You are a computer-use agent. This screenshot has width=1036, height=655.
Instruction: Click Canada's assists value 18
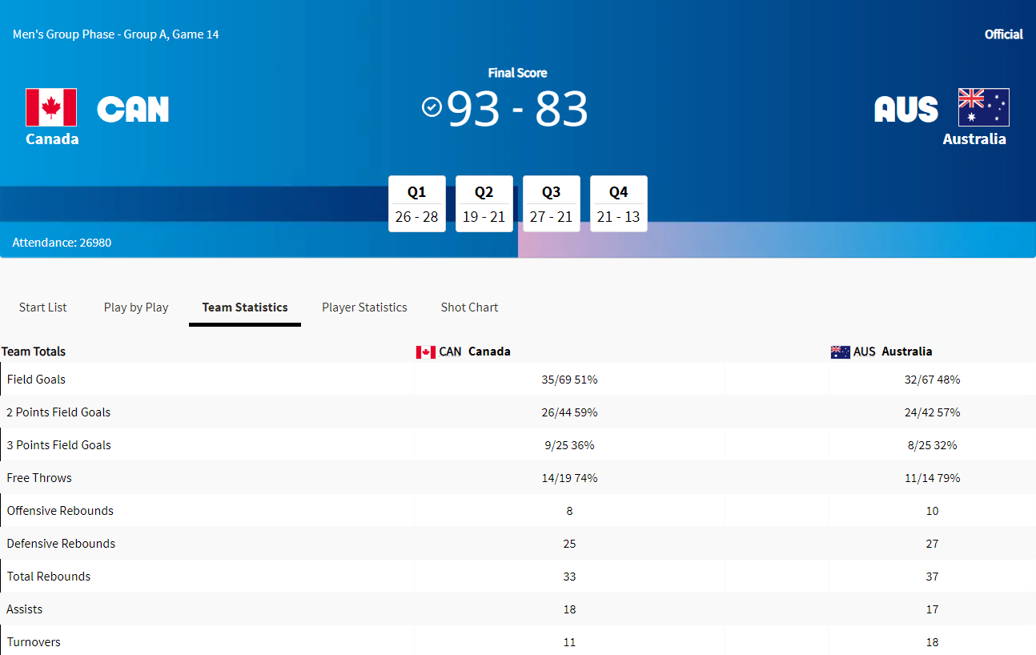(569, 609)
